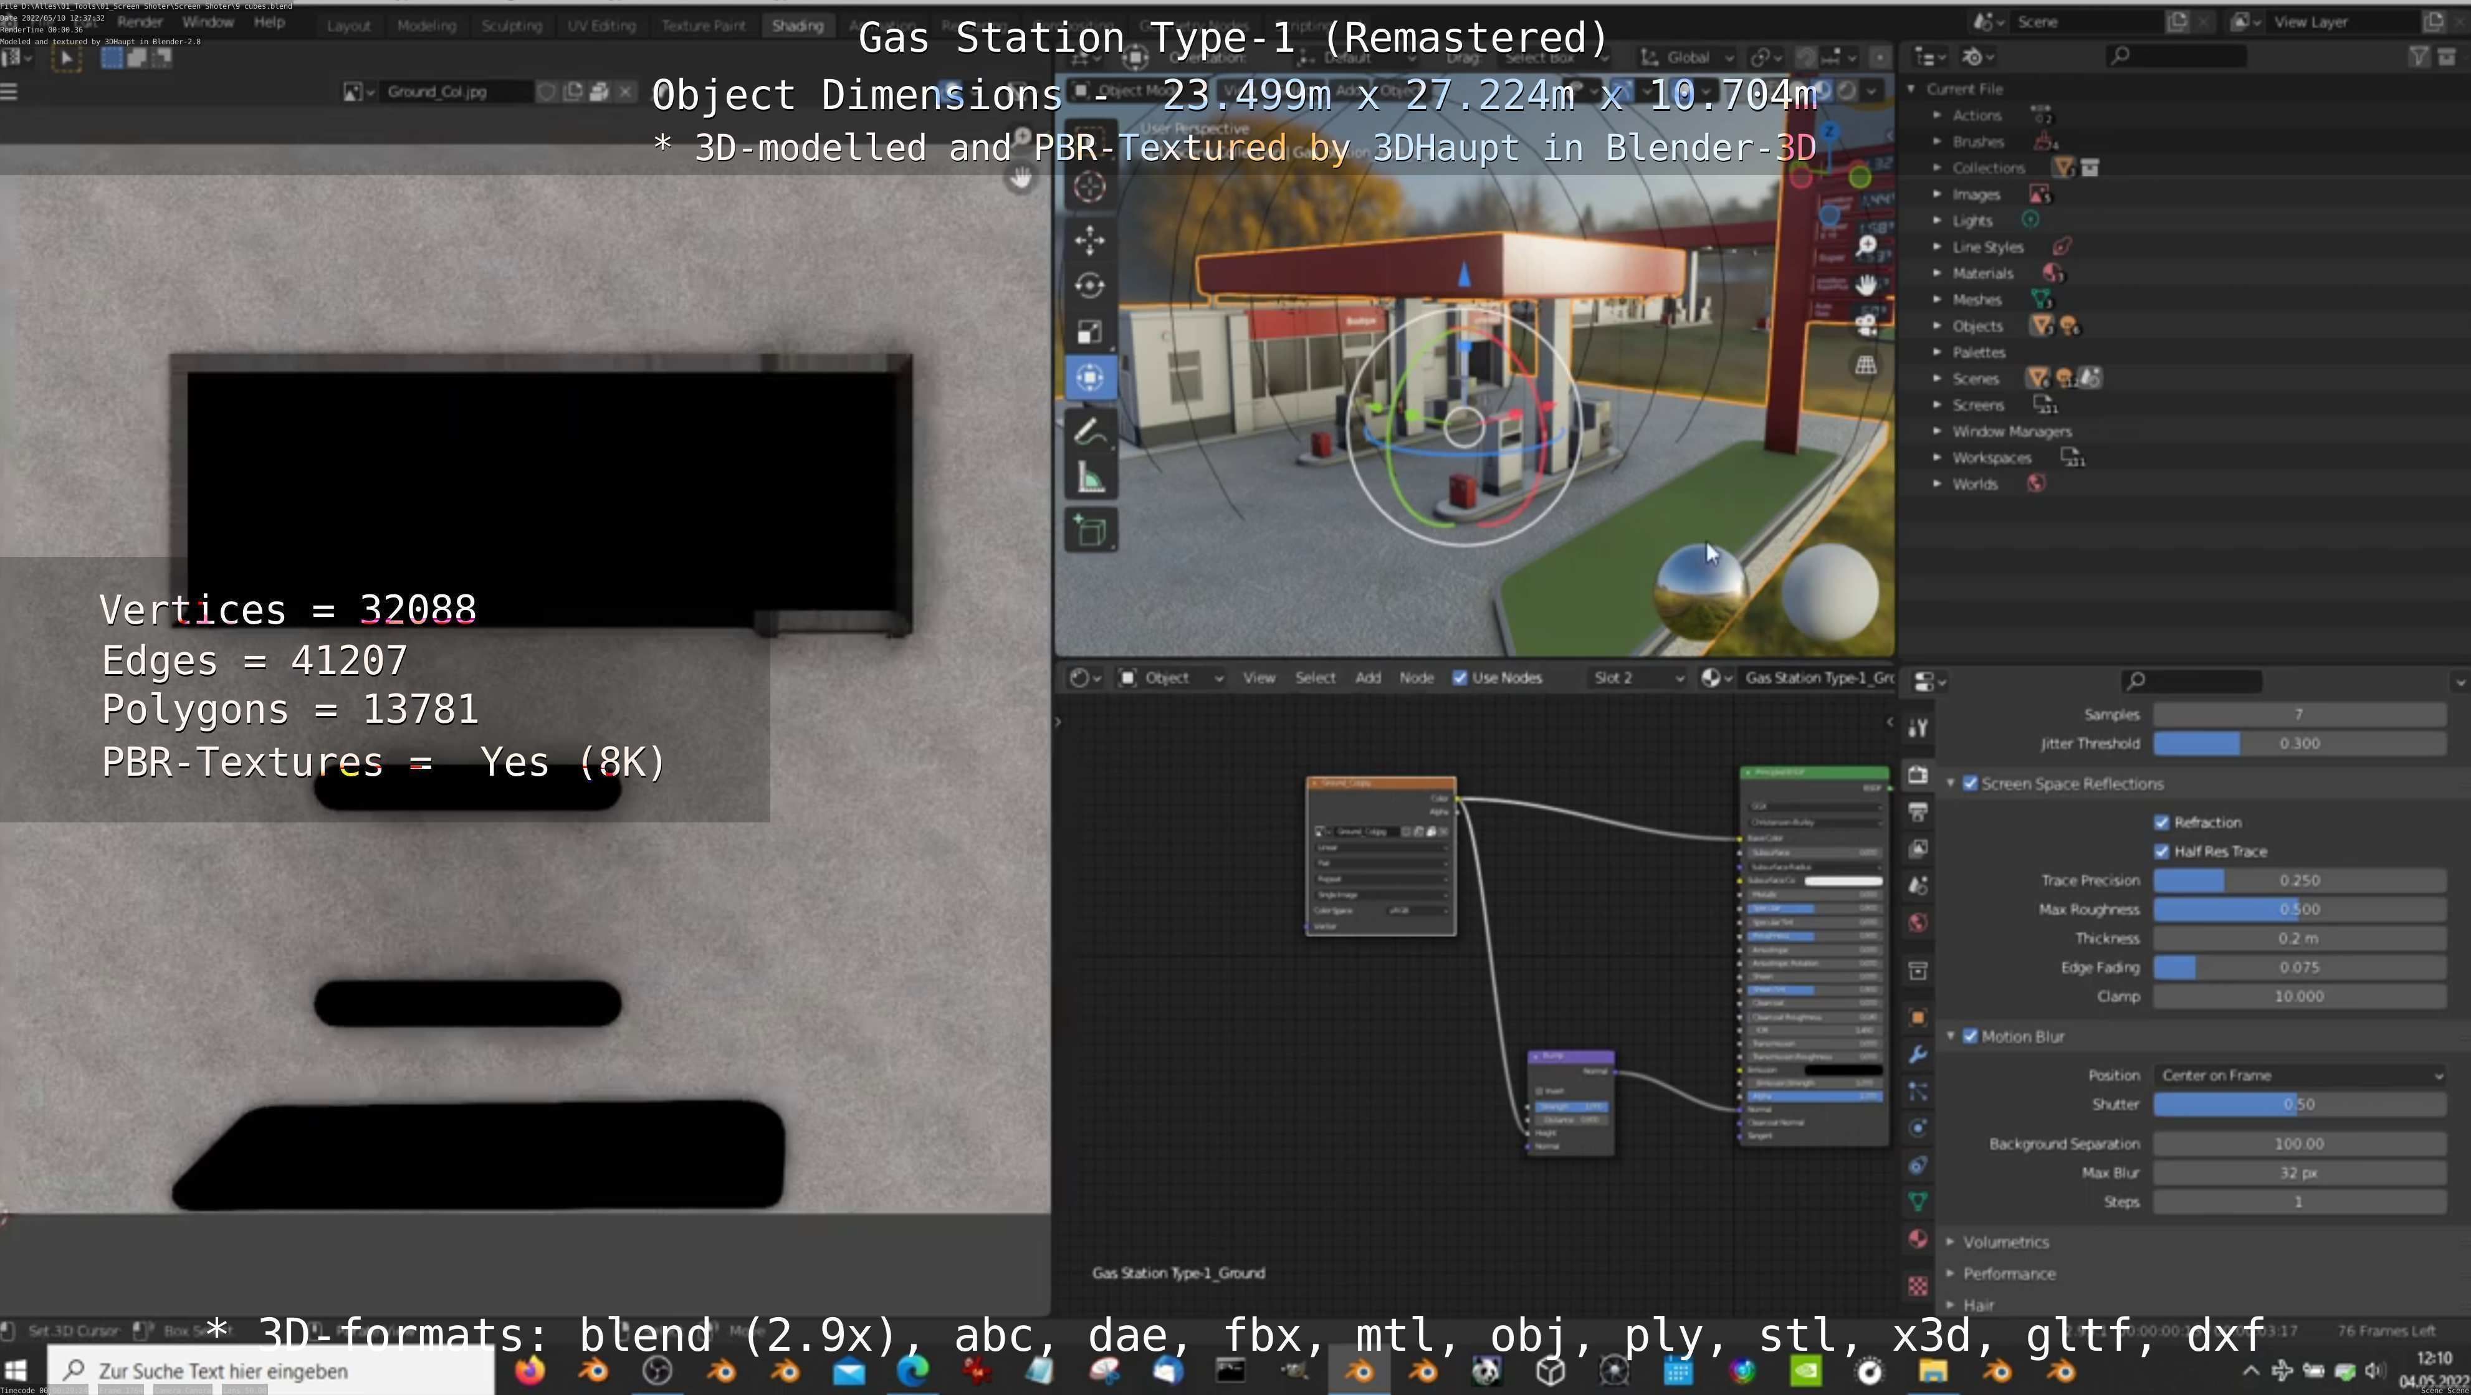Uncheck the Refraction option
Screen dimensions: 2471x1395
point(2162,822)
